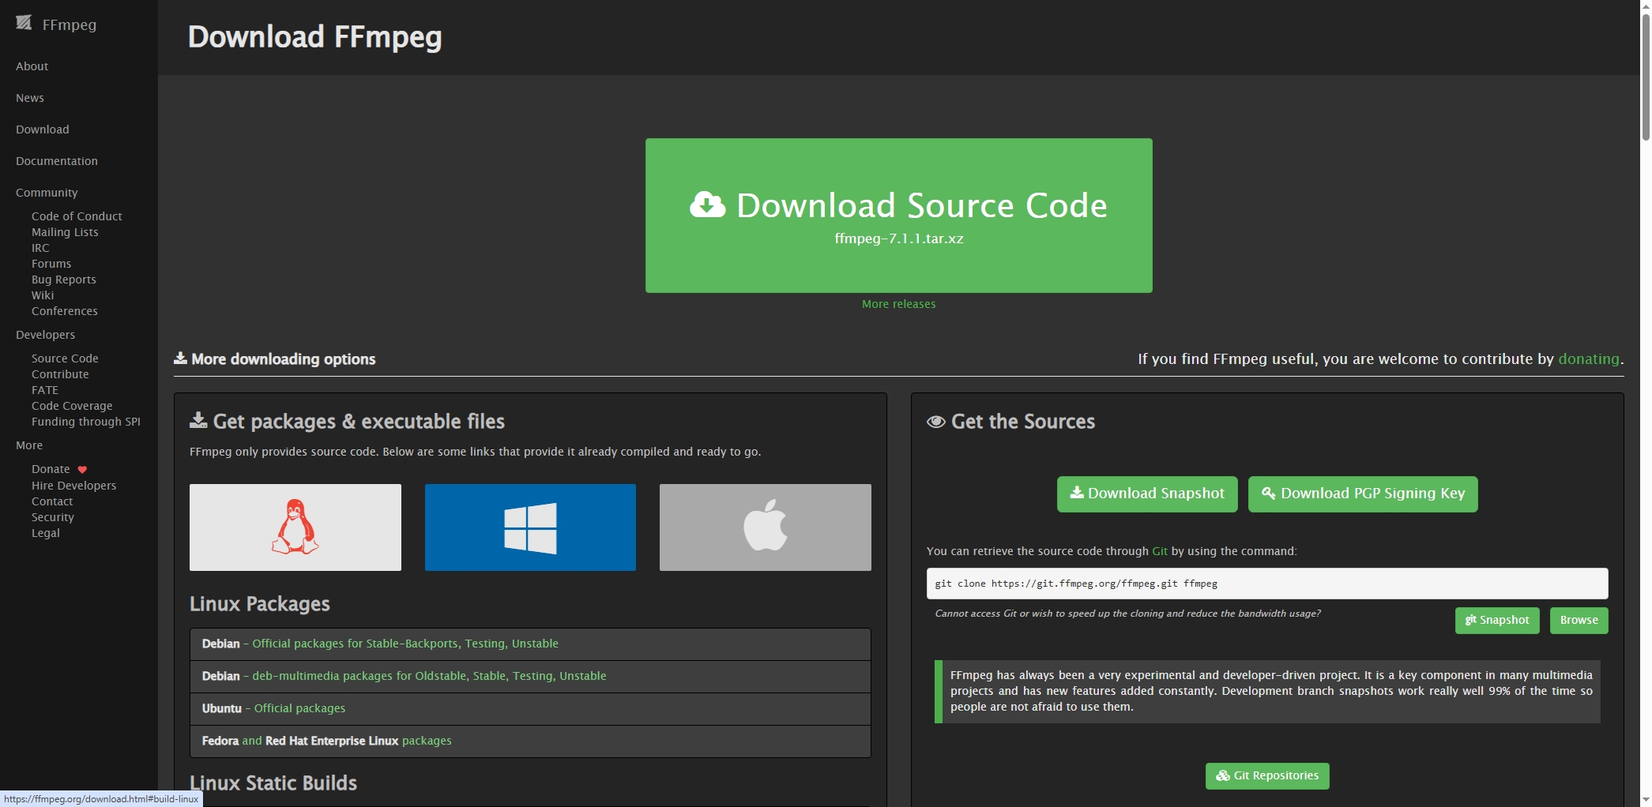Open the Git link in source instructions
The height and width of the screenshot is (807, 1652).
click(x=1159, y=551)
